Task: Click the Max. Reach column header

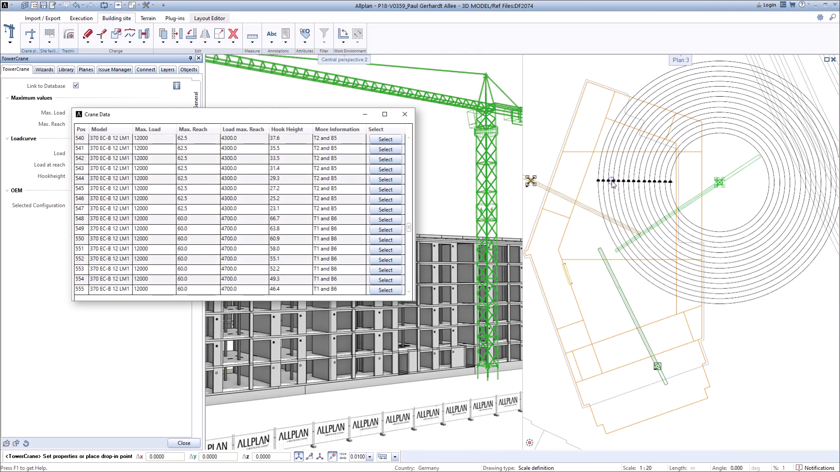Action: 193,129
